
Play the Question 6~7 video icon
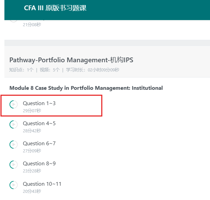(14, 145)
